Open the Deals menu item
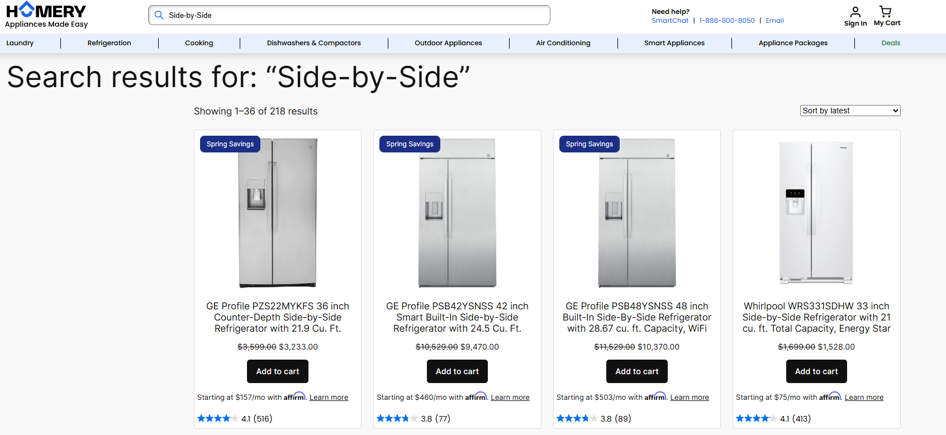The width and height of the screenshot is (946, 435). tap(891, 43)
